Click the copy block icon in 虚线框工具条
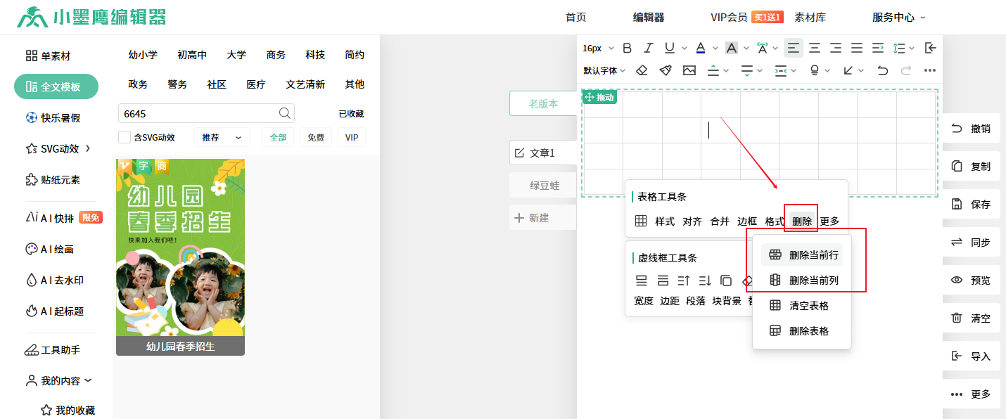The height and width of the screenshot is (419, 1006). pos(726,280)
